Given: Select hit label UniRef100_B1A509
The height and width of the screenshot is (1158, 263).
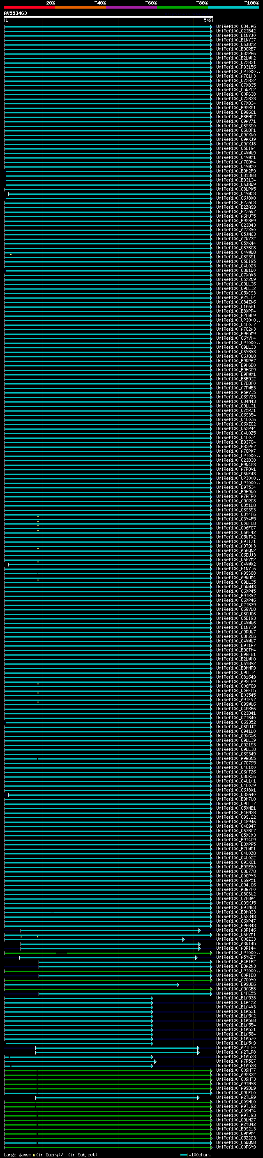Looking at the screenshot, I should (x=236, y=1043).
